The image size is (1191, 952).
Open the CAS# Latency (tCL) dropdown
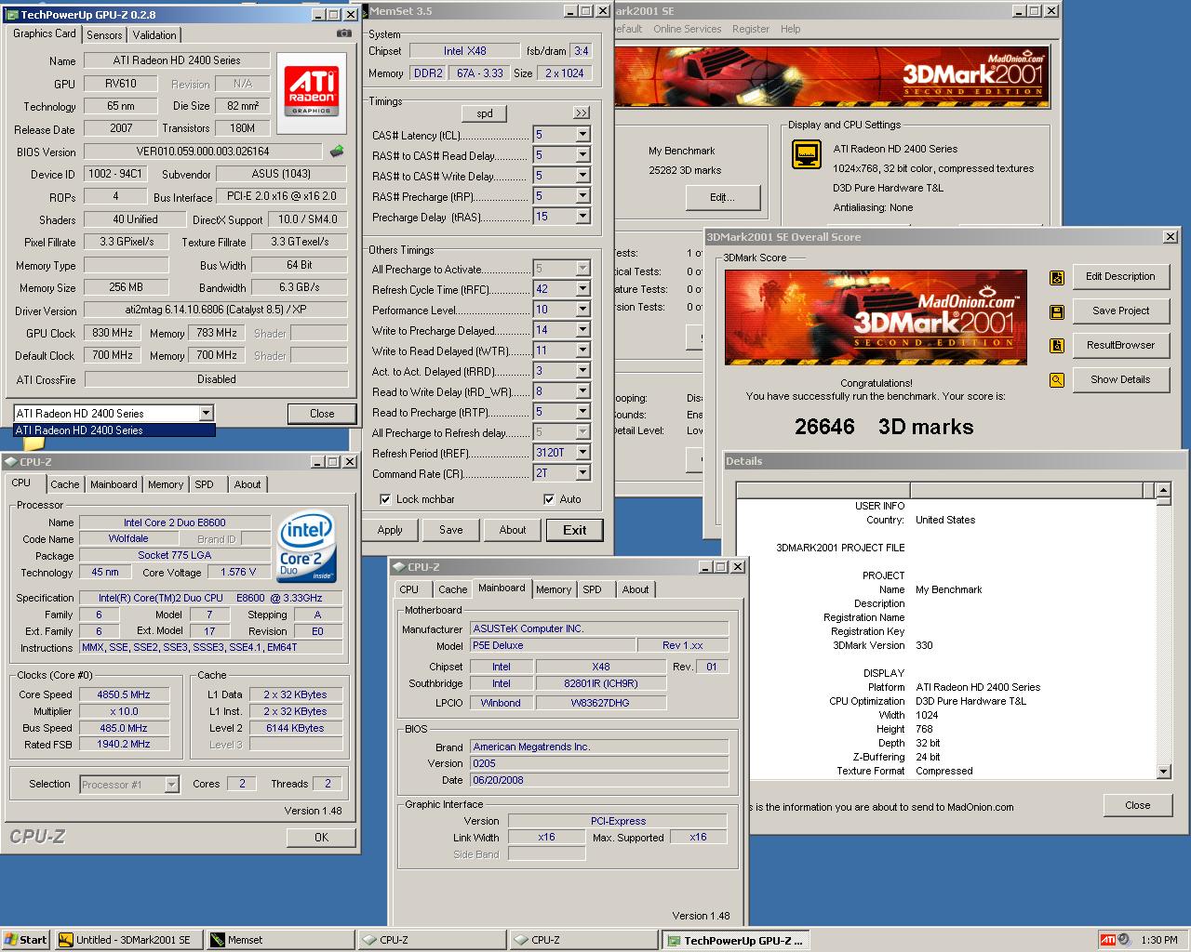[582, 135]
